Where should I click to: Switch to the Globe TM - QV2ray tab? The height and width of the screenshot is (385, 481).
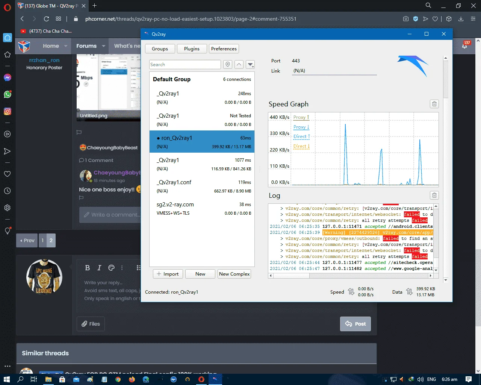pos(52,6)
